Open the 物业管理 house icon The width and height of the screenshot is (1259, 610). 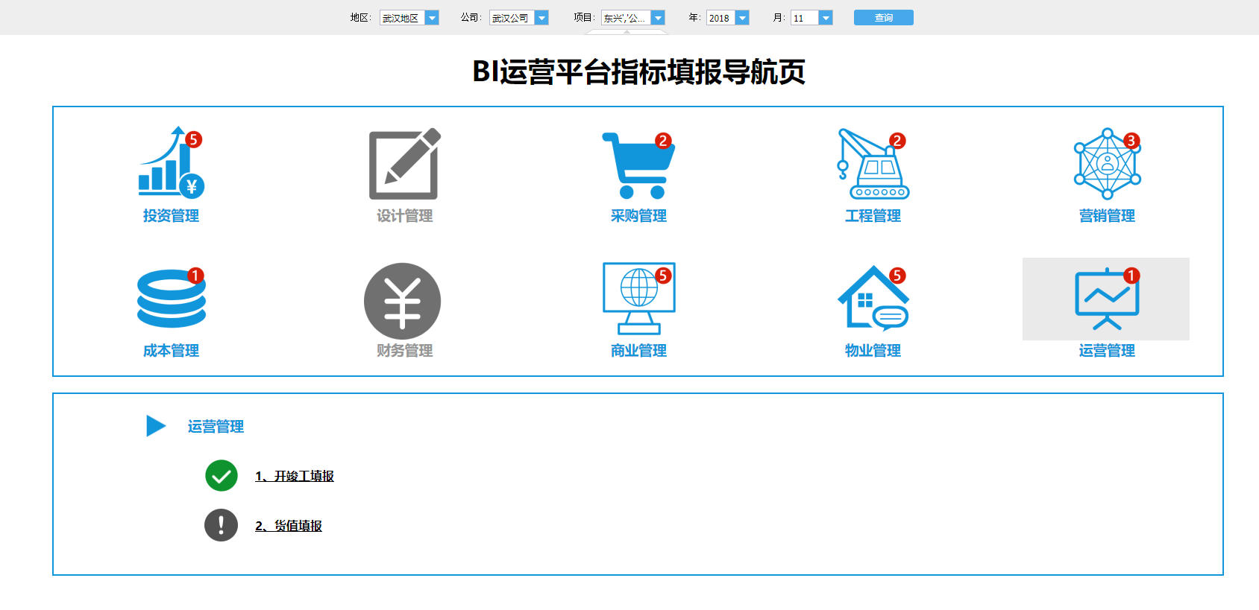873,298
